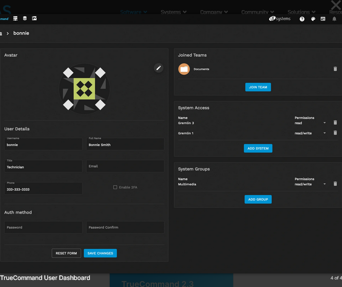This screenshot has height=287, width=342.
Task: Click the empty Email field
Action: [125, 166]
